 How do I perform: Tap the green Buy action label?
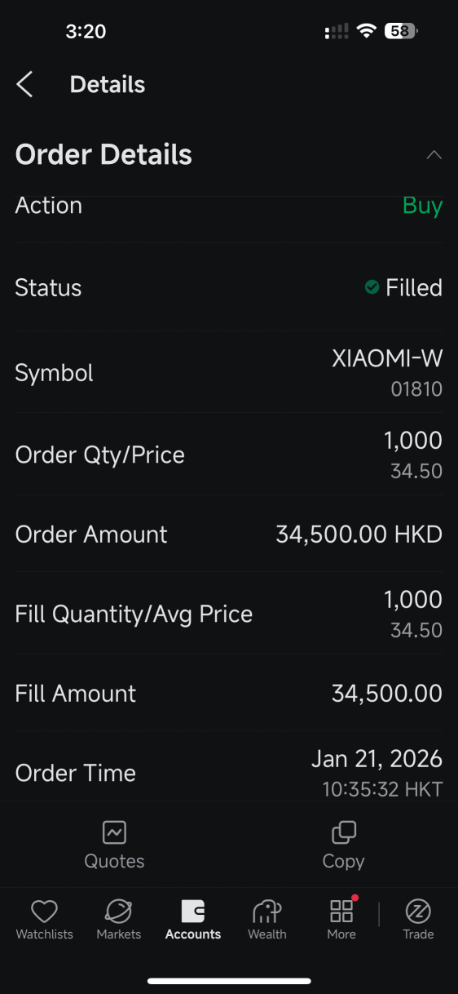click(x=422, y=206)
